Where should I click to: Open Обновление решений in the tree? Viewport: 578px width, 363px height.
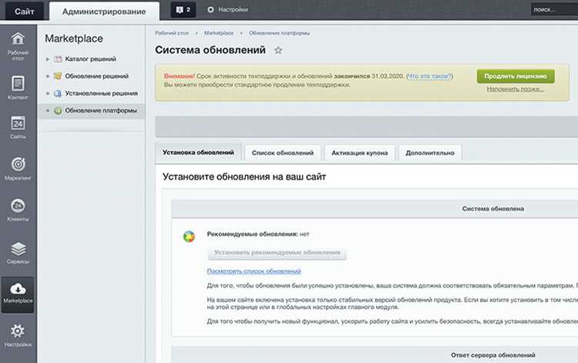coord(96,76)
